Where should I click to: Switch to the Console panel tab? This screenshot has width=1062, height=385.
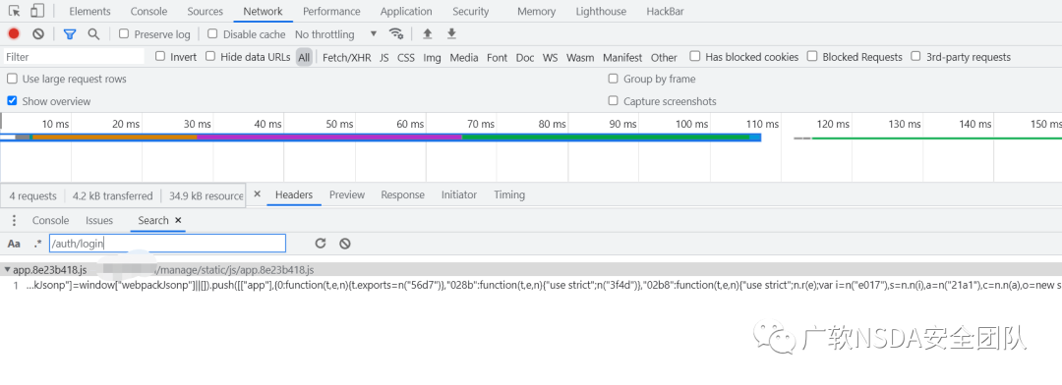pos(149,12)
